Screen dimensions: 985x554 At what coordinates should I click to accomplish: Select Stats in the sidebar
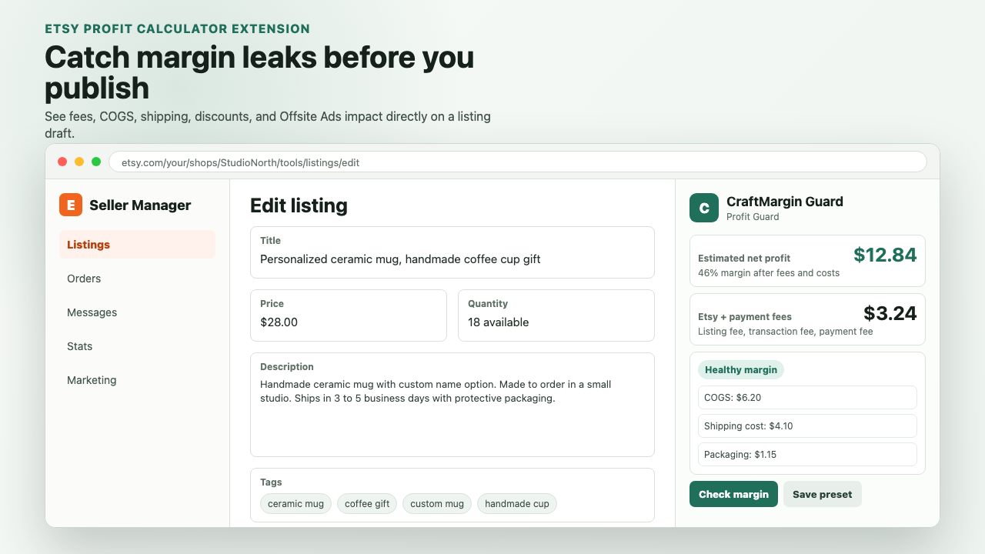(x=137, y=346)
